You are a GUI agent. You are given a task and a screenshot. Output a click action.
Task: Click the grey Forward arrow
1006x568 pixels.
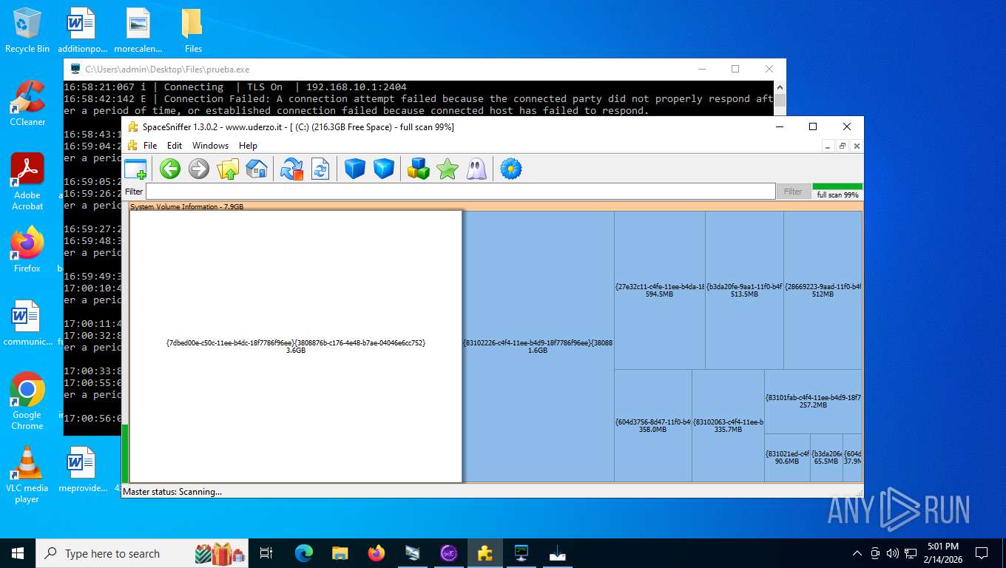(199, 169)
